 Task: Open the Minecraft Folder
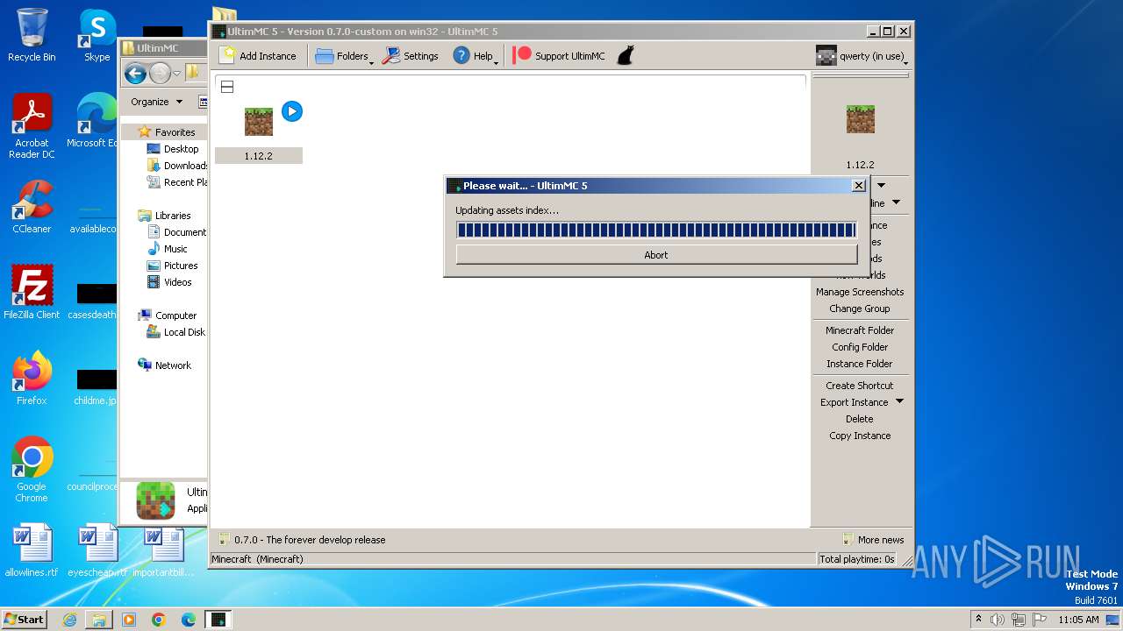click(x=860, y=330)
